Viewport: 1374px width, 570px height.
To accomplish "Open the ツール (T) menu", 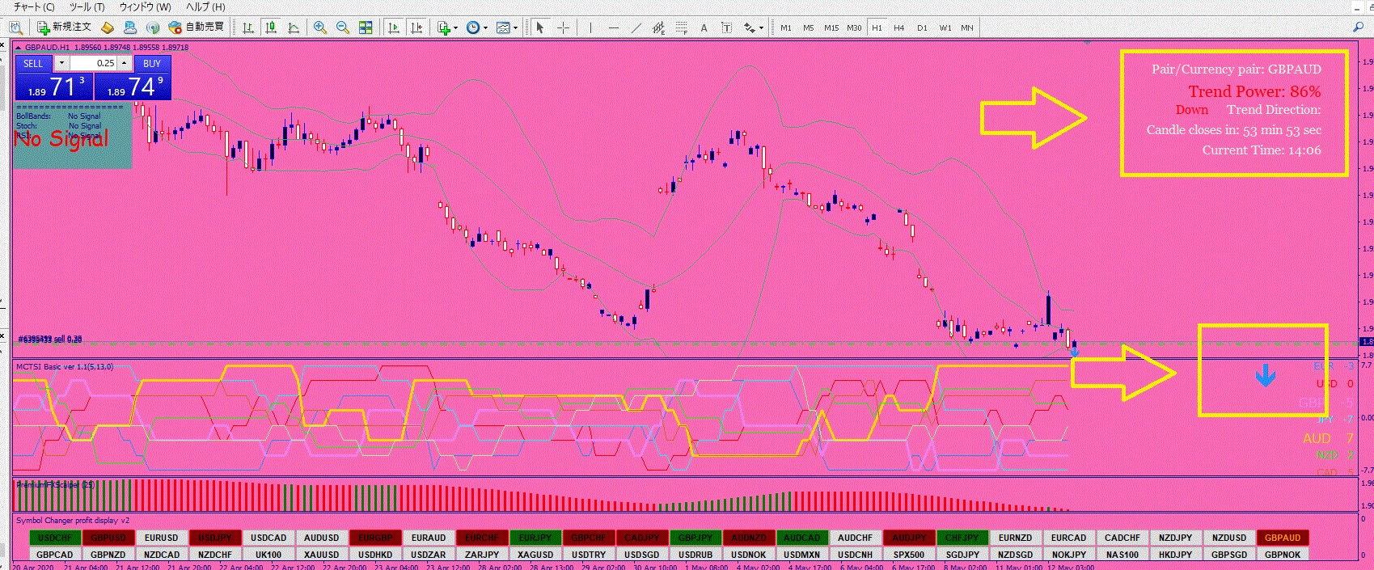I will click(x=87, y=6).
